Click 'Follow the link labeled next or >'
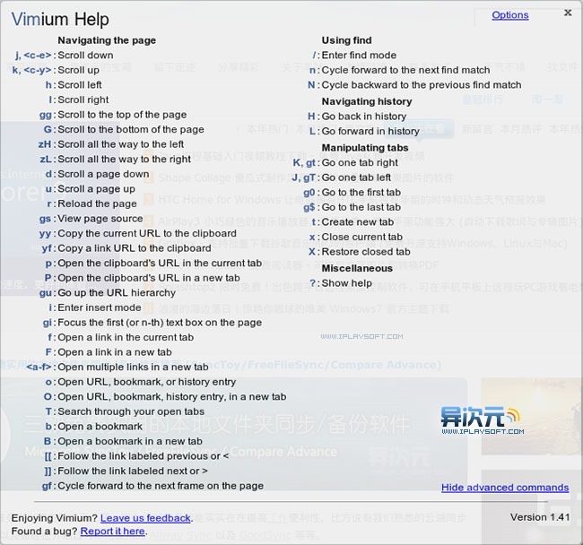The width and height of the screenshot is (583, 545). point(133,471)
